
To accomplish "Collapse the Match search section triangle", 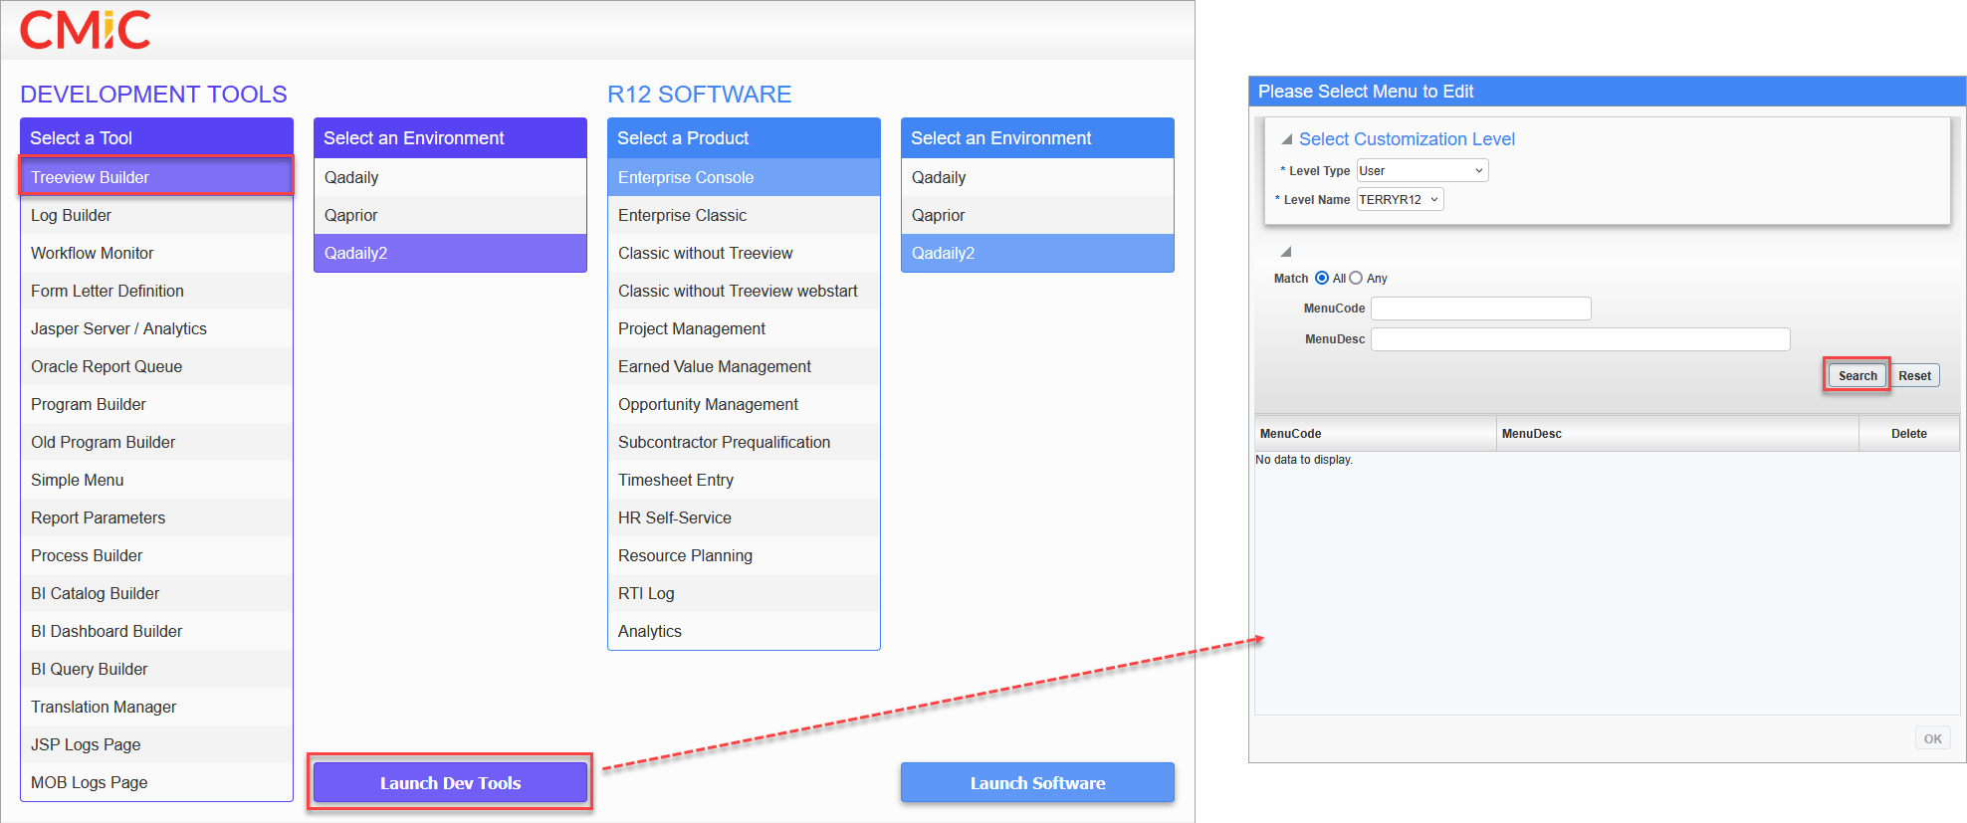I will (1286, 252).
